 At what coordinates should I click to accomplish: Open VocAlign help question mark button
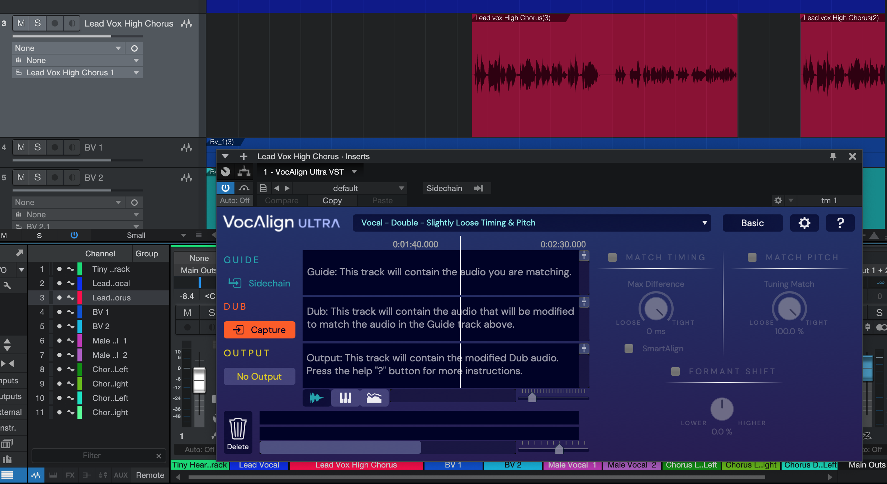pos(840,223)
